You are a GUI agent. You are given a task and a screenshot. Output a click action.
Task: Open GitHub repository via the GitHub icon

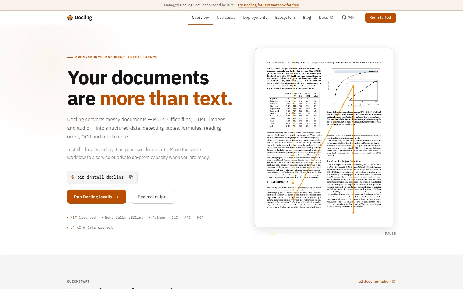pos(344,18)
